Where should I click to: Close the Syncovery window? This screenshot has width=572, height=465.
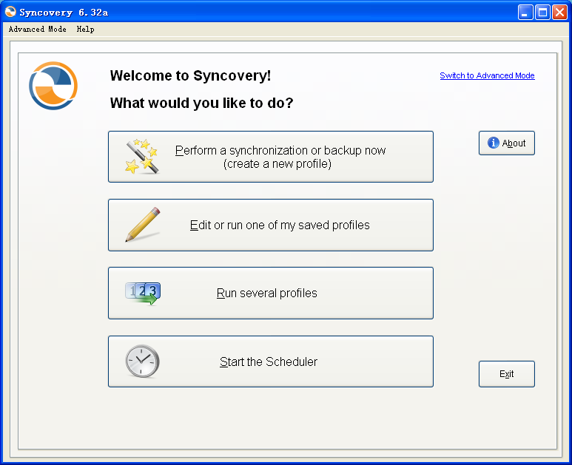559,13
